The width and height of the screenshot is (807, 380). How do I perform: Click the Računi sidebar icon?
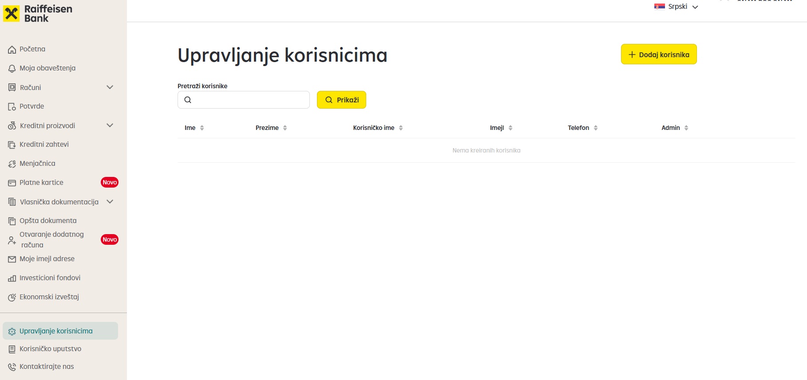pyautogui.click(x=12, y=88)
